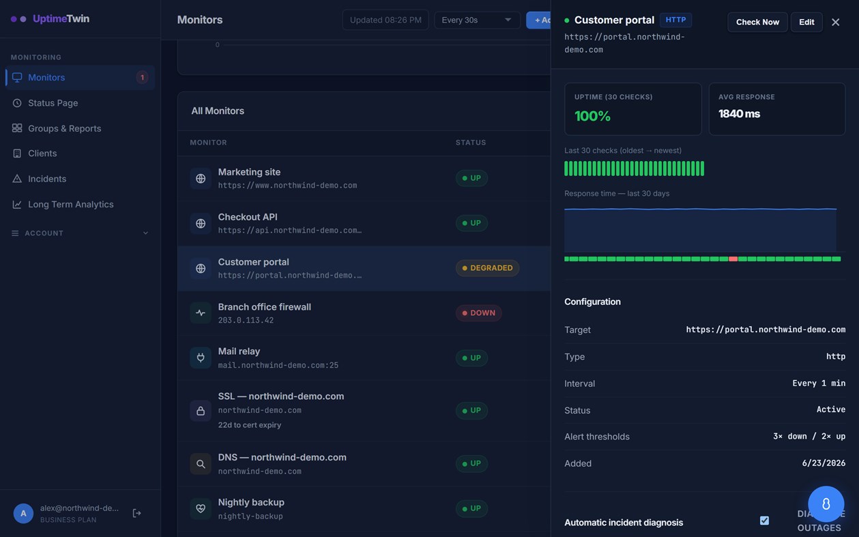
Task: Click the UptimeTwin logo
Action: coord(50,19)
